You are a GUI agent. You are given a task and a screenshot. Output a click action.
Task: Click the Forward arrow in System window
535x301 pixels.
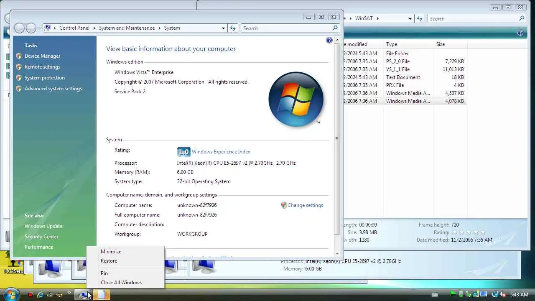(x=31, y=28)
